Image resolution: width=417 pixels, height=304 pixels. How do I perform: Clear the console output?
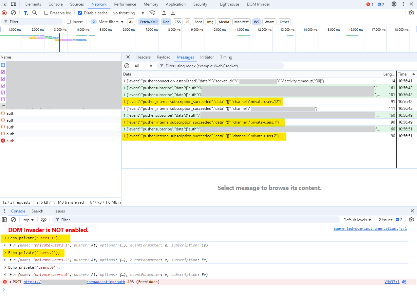pos(13,220)
